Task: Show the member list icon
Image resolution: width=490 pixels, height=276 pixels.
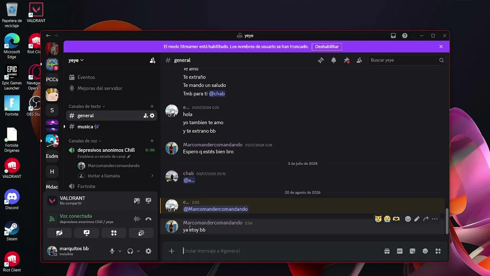Action: click(x=359, y=60)
